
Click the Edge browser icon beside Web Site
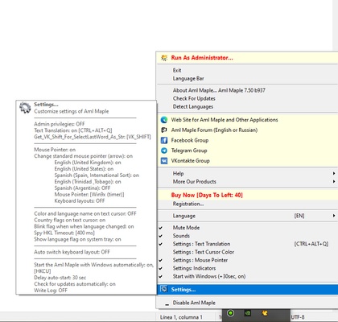pyautogui.click(x=164, y=120)
